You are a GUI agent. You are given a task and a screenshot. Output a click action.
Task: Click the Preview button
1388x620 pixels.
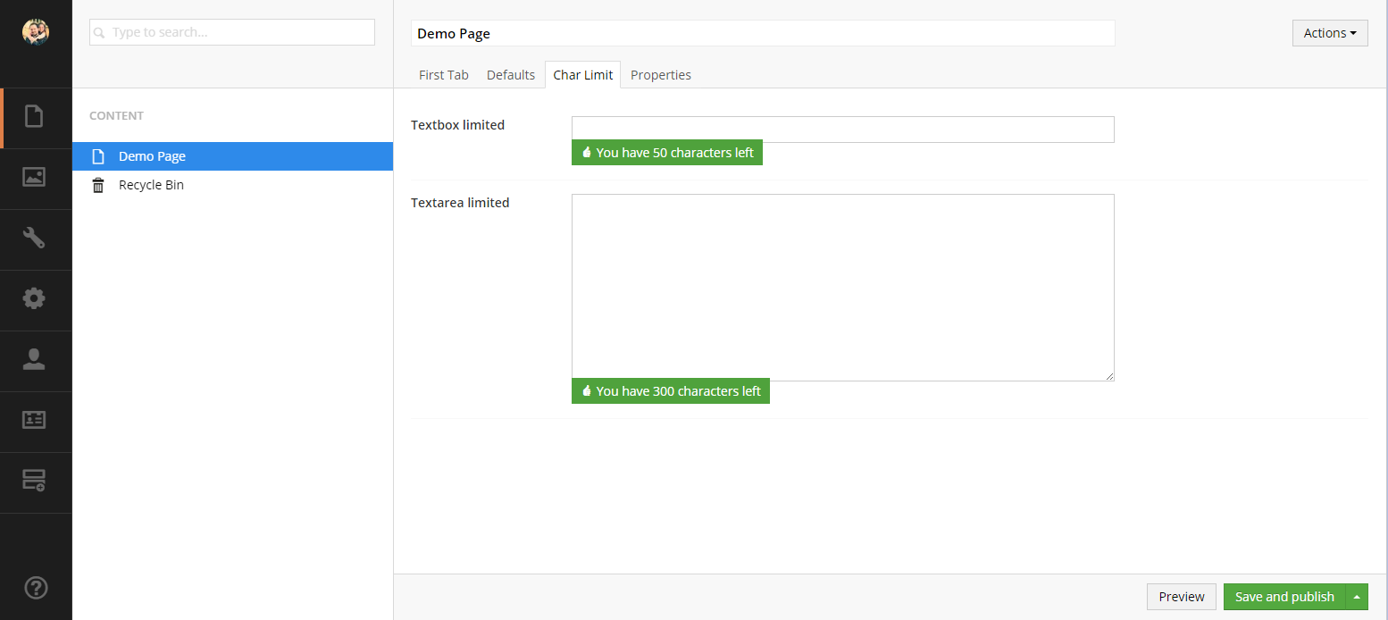[x=1181, y=596]
